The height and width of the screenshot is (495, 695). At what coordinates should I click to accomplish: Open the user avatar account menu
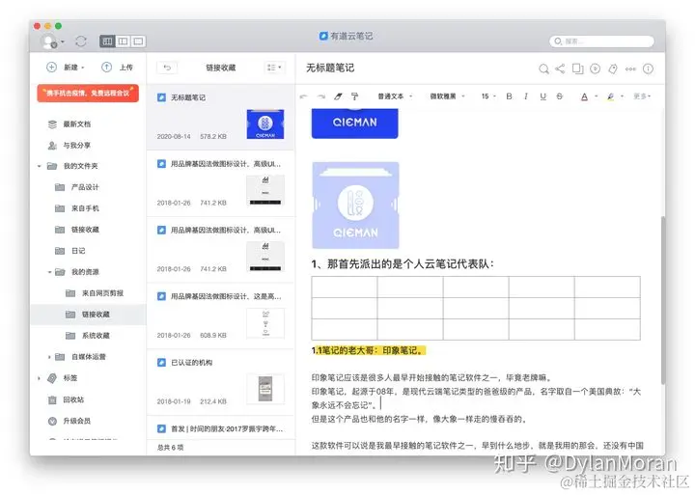pyautogui.click(x=52, y=41)
